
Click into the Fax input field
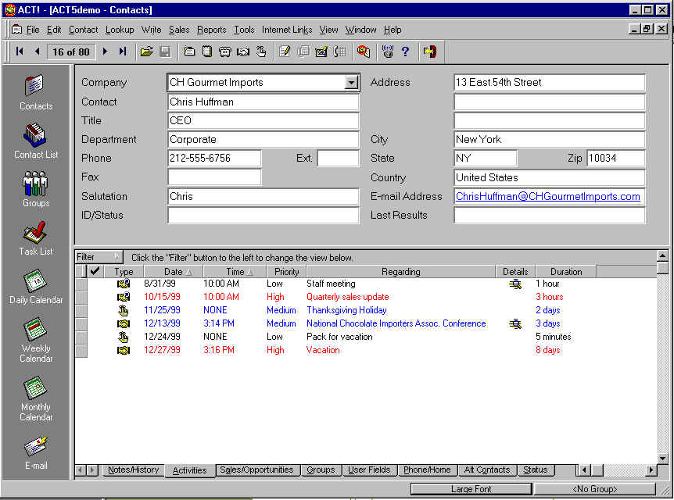214,177
